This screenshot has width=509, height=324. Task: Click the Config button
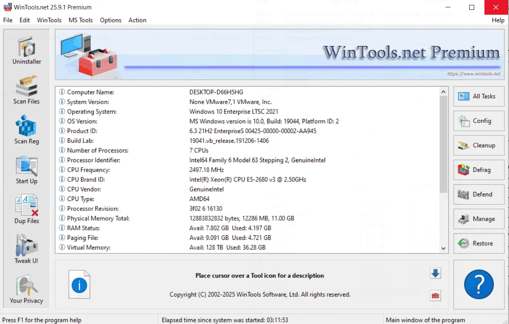click(x=479, y=121)
